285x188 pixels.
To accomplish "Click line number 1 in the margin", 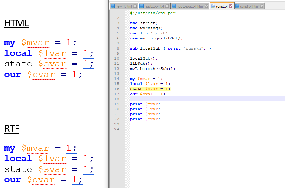I will (118, 13).
